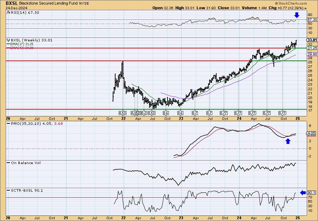This screenshot has height=221, width=318.
Task: Open the StockCharts.com copyright link
Action: pos(291,3)
